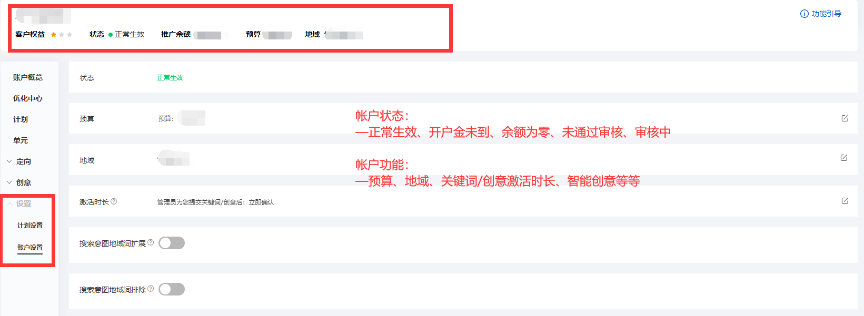Image resolution: width=864 pixels, height=316 pixels.
Task: Click the green 正常生效 status text
Action: pyautogui.click(x=170, y=78)
